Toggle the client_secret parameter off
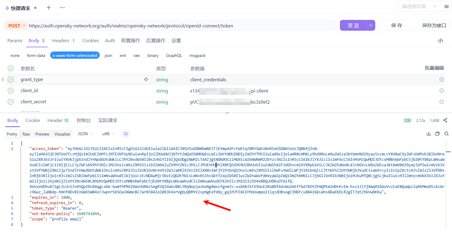Screen dimensions: 452x234 coord(11,101)
